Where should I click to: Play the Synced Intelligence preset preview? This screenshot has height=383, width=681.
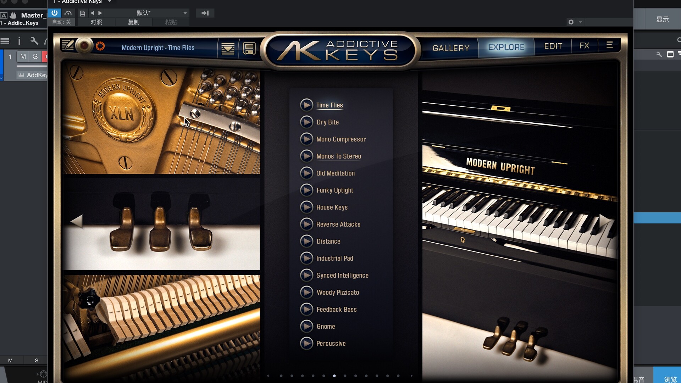tap(306, 275)
